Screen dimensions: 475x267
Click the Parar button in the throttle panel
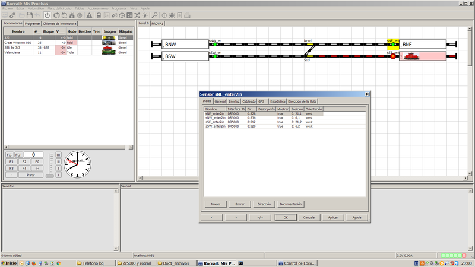(x=31, y=175)
